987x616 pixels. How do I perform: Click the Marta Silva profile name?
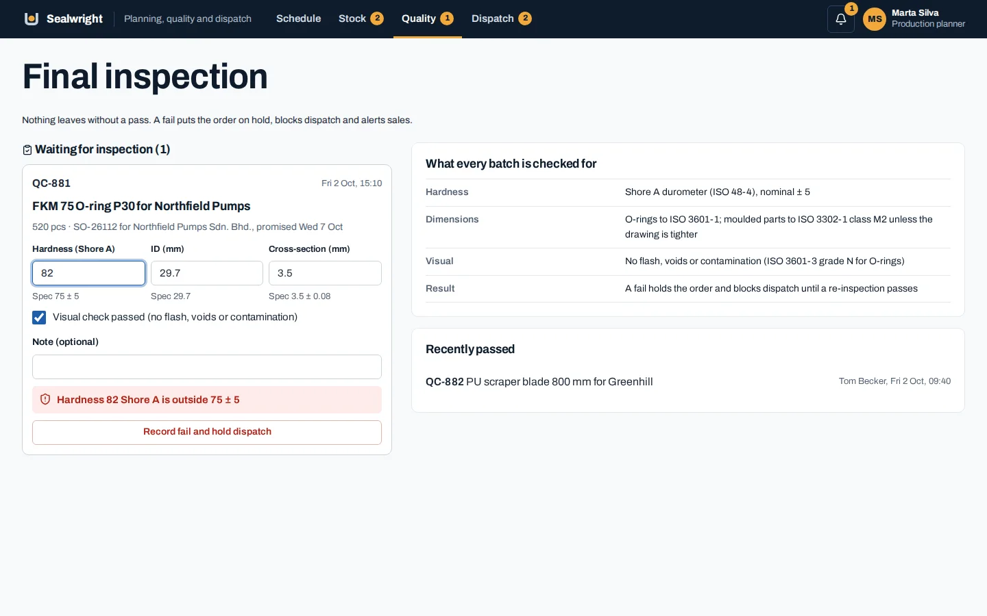click(915, 13)
